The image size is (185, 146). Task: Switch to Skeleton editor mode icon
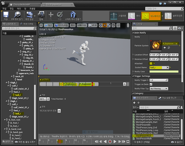coord(114,16)
